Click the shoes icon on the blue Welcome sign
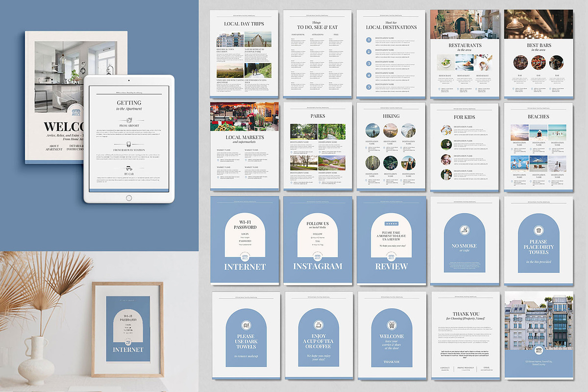588x392 pixels. click(x=392, y=324)
